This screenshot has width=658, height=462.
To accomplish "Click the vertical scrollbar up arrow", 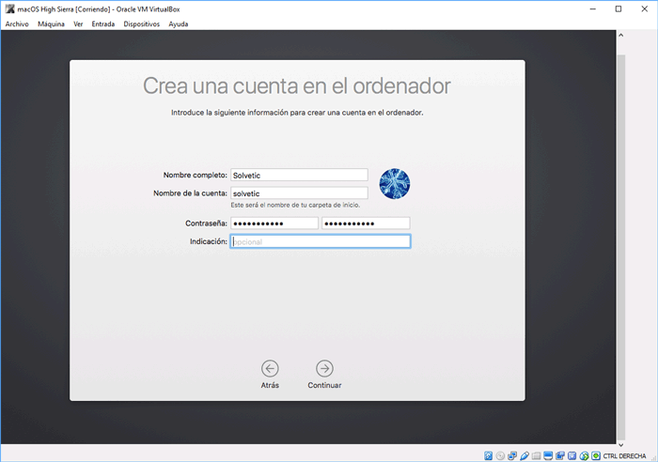I will coord(621,36).
